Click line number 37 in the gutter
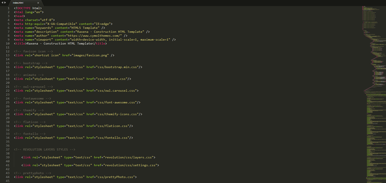Image resolution: width=386 pixels, height=183 pixels. [8, 149]
